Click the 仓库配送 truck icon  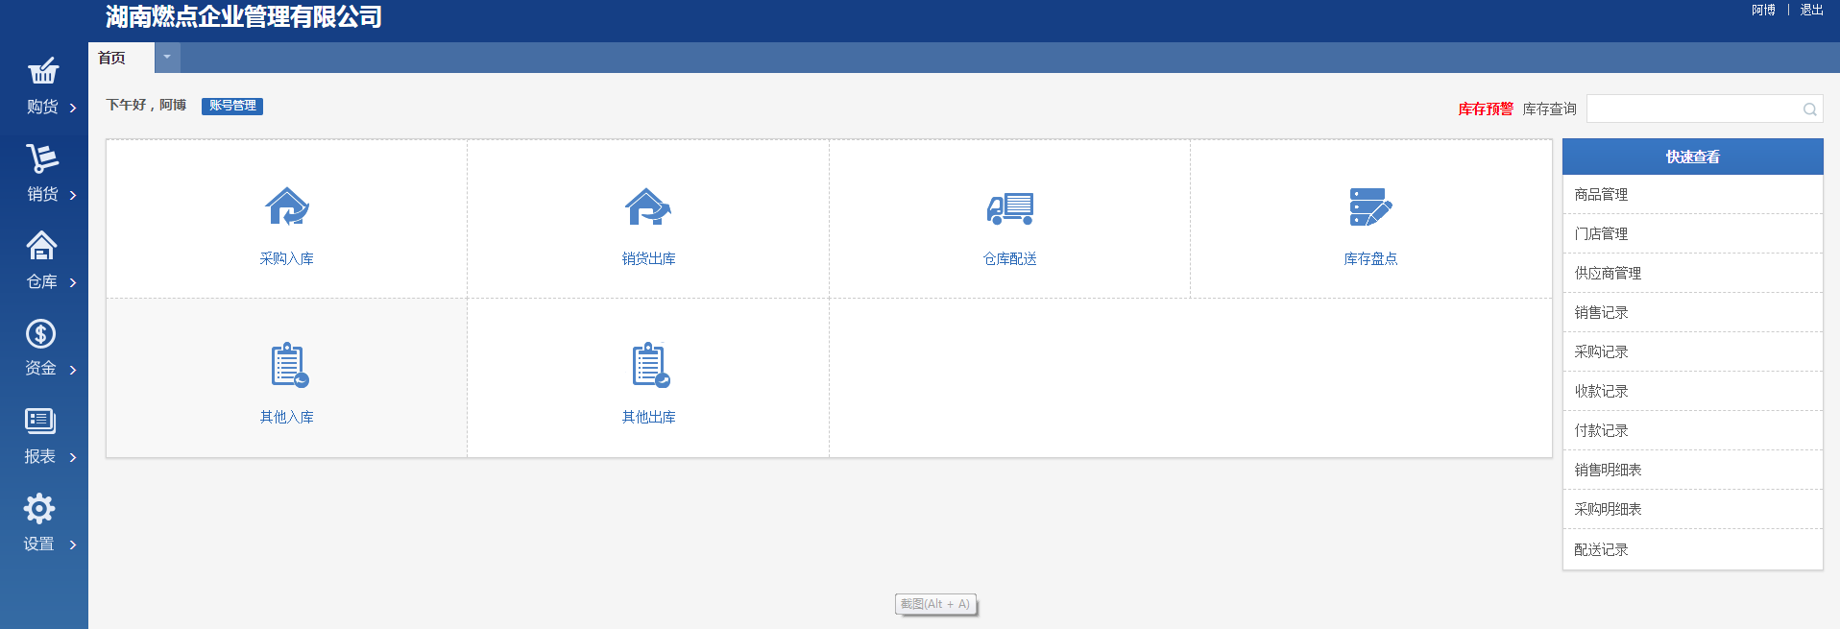pos(1010,207)
